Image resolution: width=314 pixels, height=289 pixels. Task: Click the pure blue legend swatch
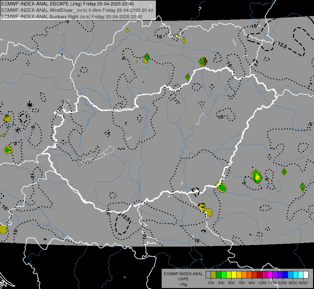[285, 275]
